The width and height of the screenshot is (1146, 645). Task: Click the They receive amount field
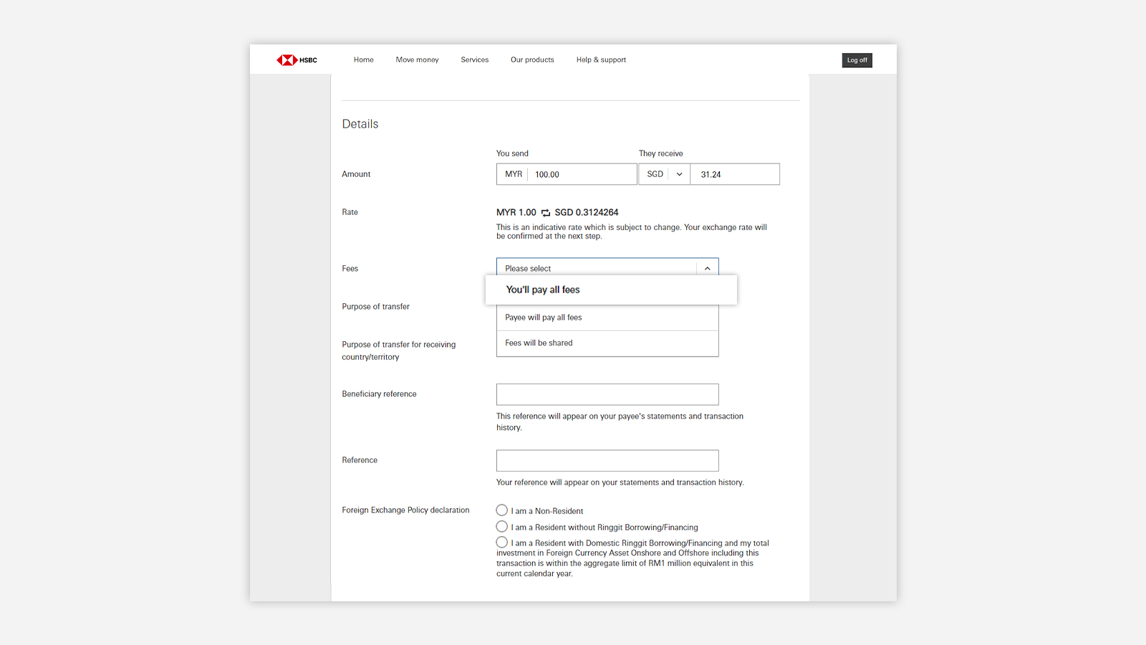[735, 174]
